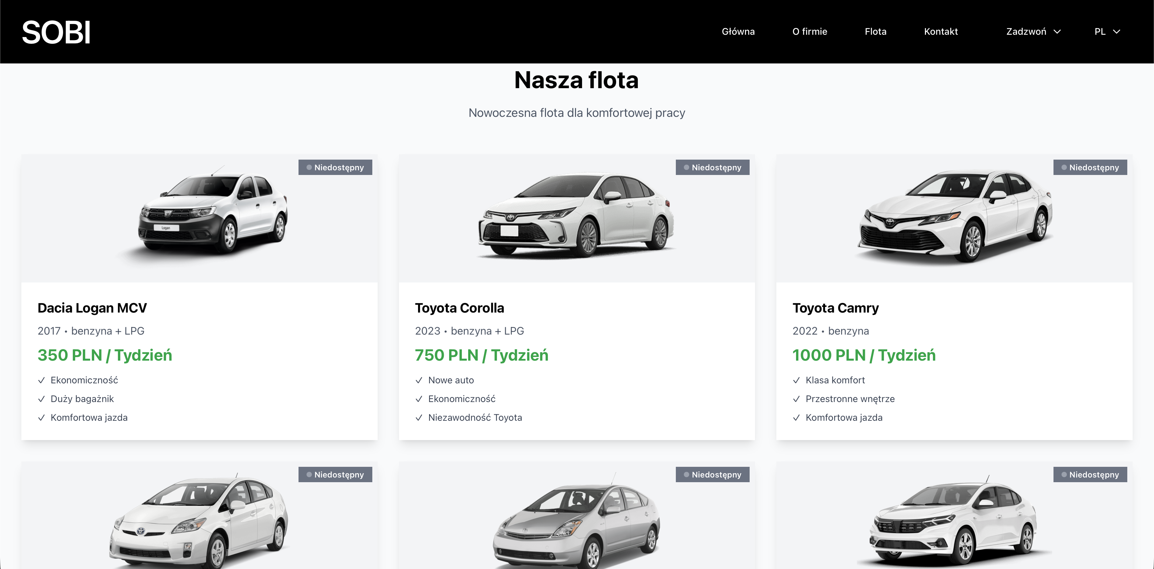Click the Nasza flota heading
Image resolution: width=1154 pixels, height=569 pixels.
(x=577, y=80)
